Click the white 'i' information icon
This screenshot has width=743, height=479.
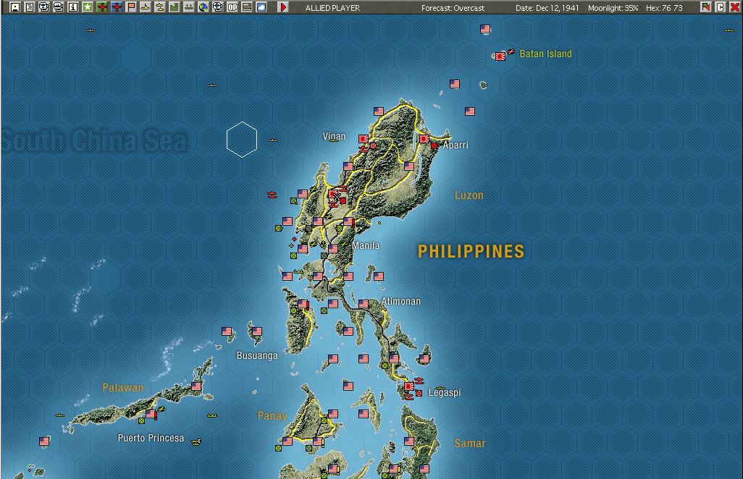click(x=73, y=7)
